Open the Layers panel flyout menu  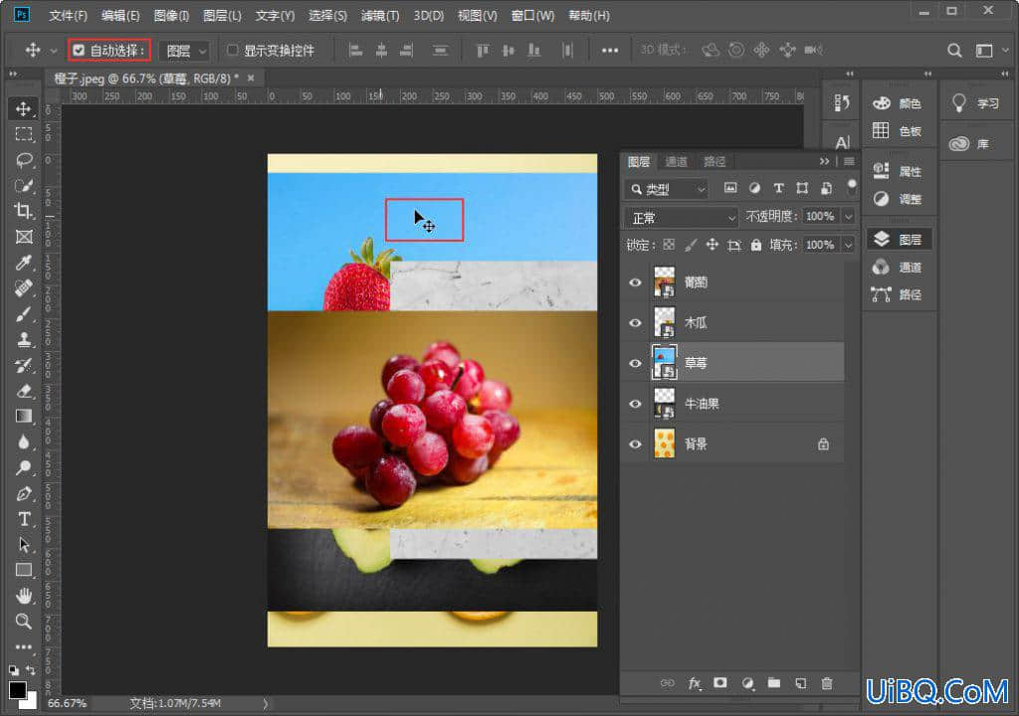(x=849, y=161)
